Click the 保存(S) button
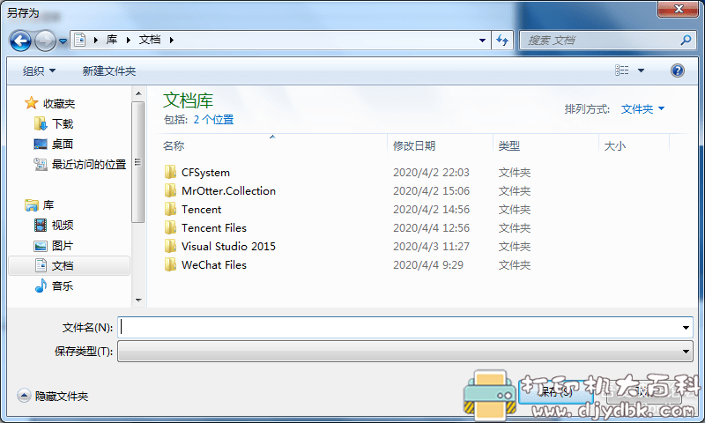Screen dimensions: 705x423 557,391
